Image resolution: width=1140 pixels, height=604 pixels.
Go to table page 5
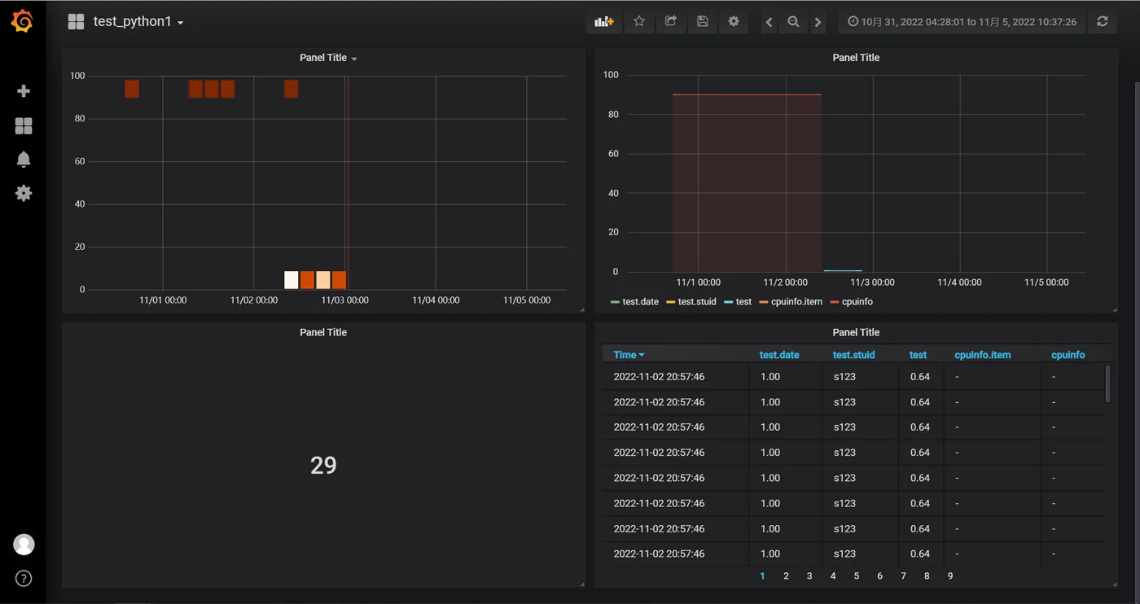[x=857, y=576]
